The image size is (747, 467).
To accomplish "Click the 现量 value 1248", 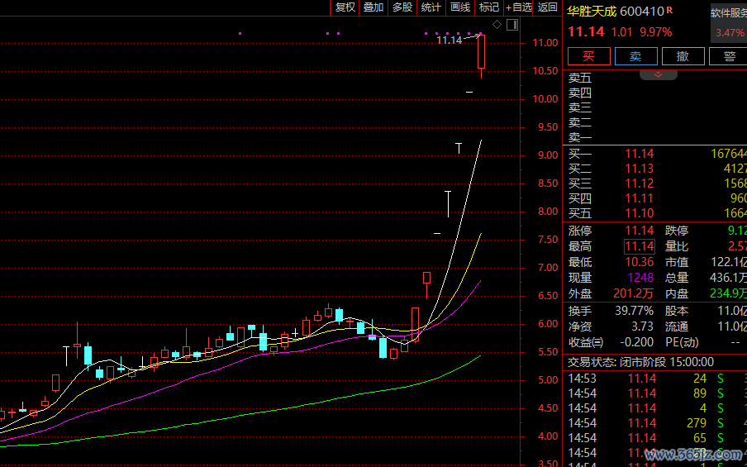I will click(x=640, y=278).
